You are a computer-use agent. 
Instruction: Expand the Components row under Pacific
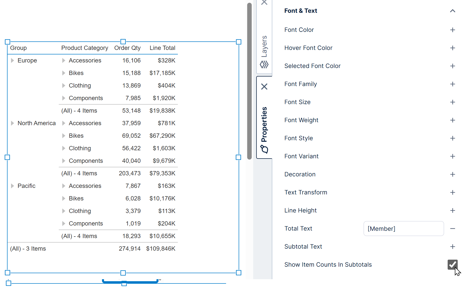[64, 223]
